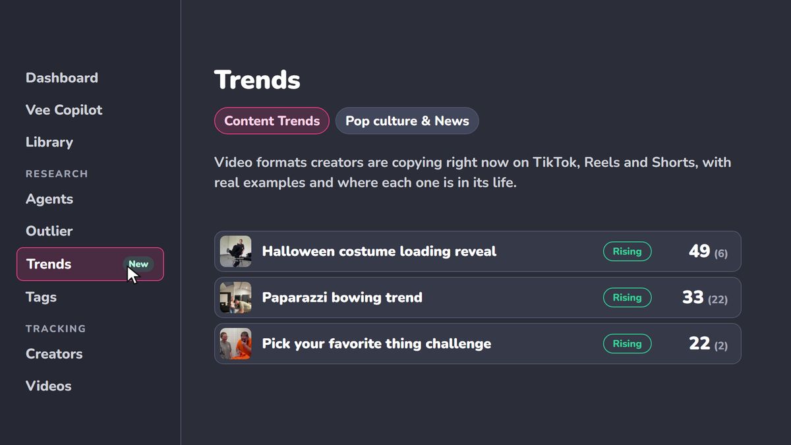Click the (6) count beside 49
Screen dimensions: 791x445
click(x=721, y=253)
